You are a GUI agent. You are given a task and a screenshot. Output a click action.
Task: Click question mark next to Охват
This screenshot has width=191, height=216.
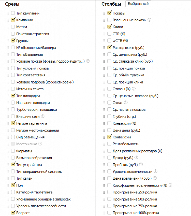click(126, 103)
